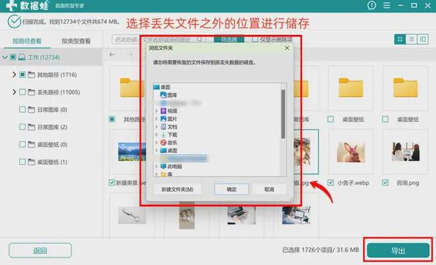Open the 小兔子.webp rabbit thumbnail
This screenshot has width=436, height=265.
pos(351,152)
